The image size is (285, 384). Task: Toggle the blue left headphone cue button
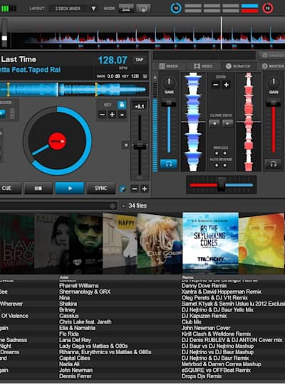pyautogui.click(x=169, y=164)
